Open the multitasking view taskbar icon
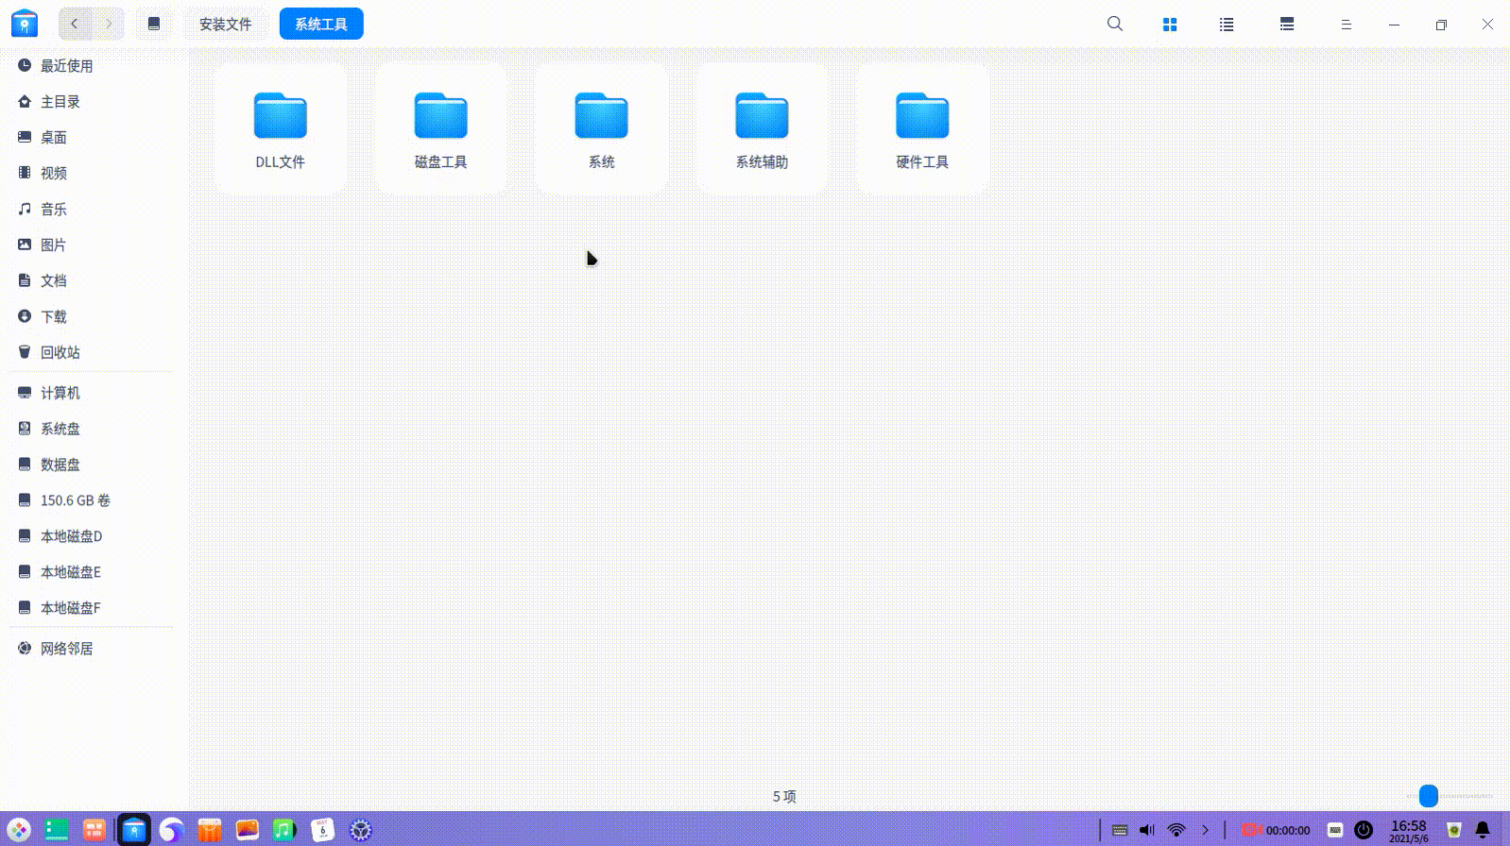1510x846 pixels. click(x=57, y=830)
